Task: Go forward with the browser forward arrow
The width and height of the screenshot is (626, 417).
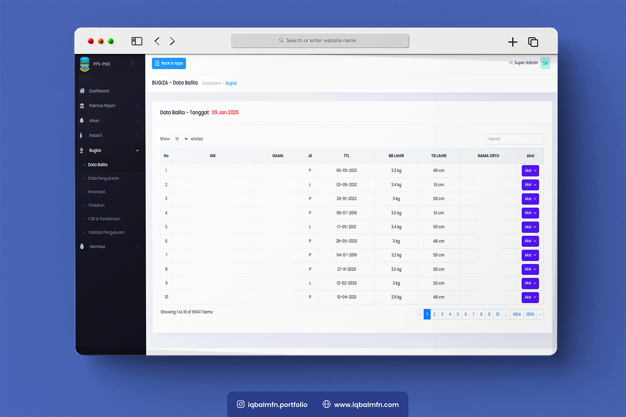Action: pyautogui.click(x=172, y=41)
